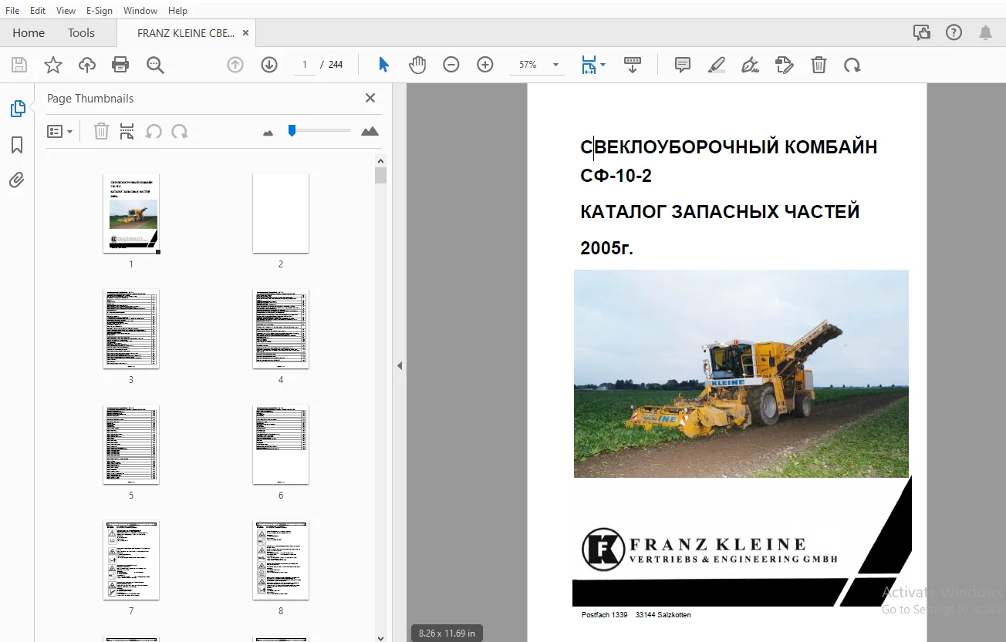
Task: Rotate the page clockwise from the toolbar
Action: click(852, 65)
